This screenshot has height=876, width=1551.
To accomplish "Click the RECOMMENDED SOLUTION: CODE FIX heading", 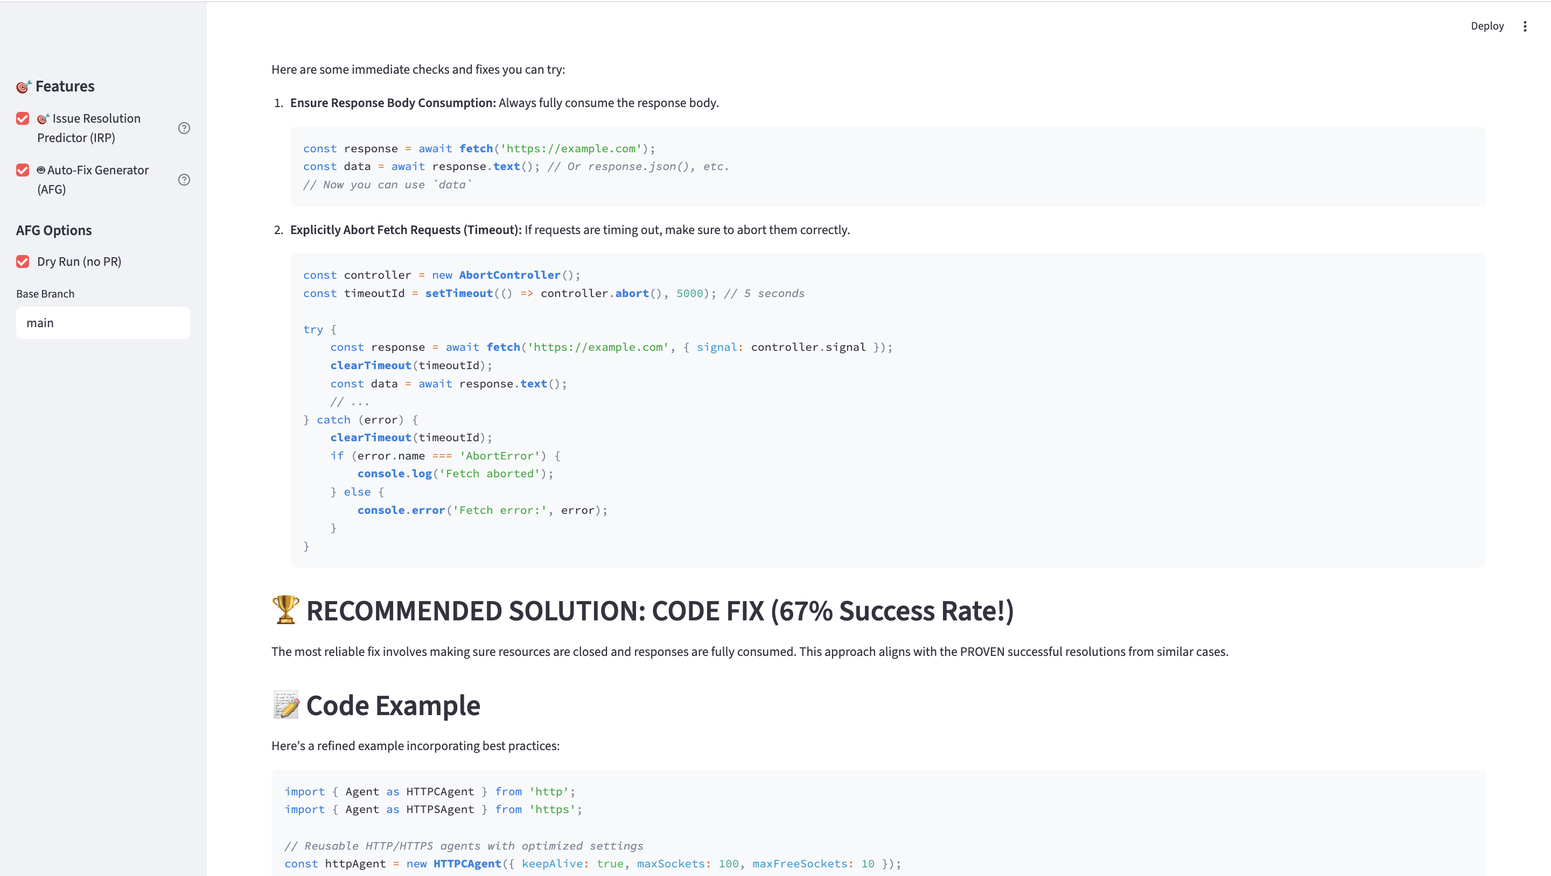I will (659, 611).
